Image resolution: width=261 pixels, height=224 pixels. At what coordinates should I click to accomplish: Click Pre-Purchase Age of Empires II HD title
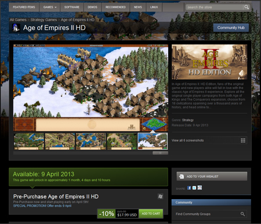click(x=56, y=197)
